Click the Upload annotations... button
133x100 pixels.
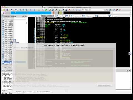(44, 92)
